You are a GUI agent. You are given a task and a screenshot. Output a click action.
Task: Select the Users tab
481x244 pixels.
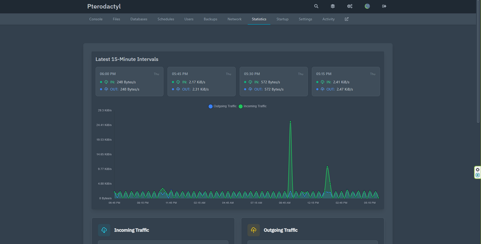[189, 19]
